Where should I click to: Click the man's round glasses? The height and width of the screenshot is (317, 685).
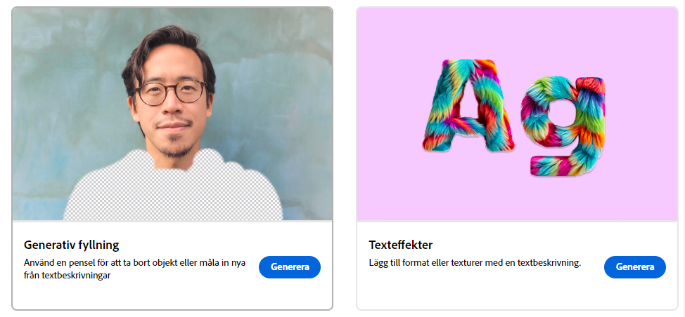click(x=170, y=93)
